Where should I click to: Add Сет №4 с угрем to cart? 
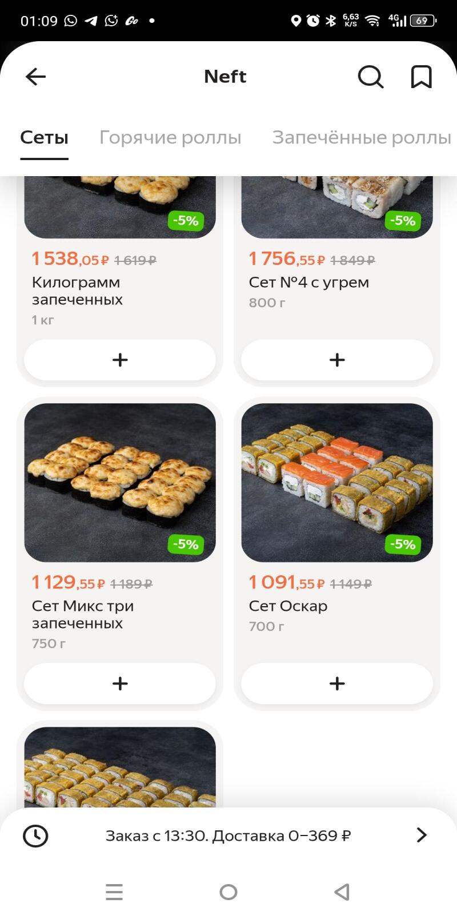click(337, 360)
